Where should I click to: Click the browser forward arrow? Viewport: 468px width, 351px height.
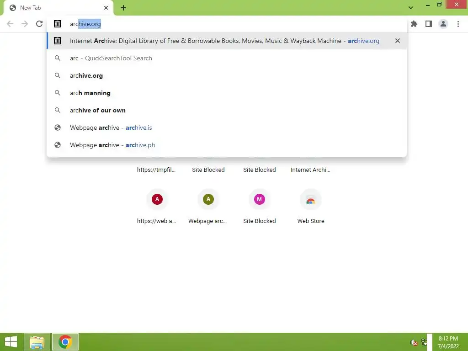click(25, 24)
